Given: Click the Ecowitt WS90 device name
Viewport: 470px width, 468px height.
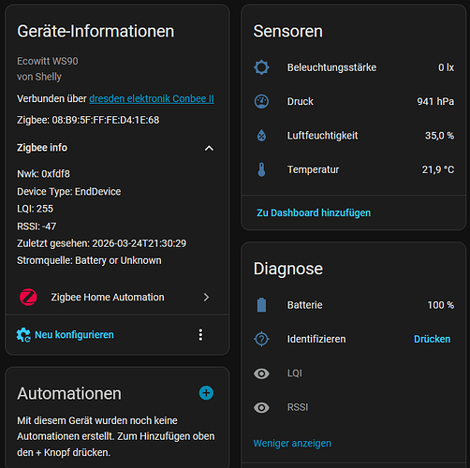Looking at the screenshot, I should (x=48, y=61).
